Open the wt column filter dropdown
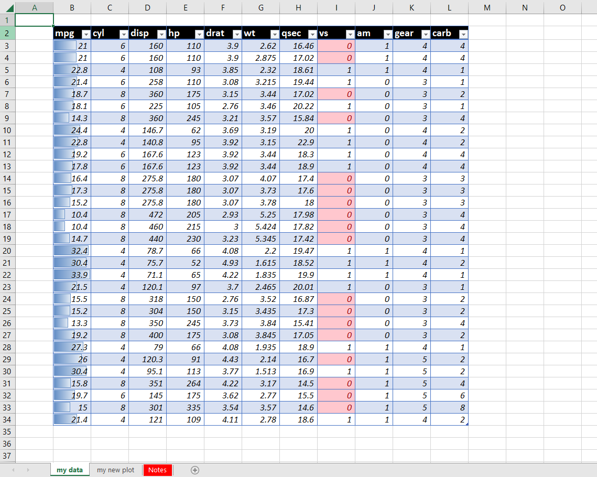 pos(275,34)
